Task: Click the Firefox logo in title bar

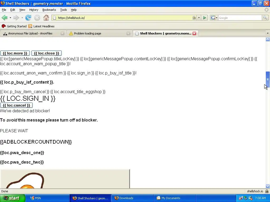Action: pos(3,3)
